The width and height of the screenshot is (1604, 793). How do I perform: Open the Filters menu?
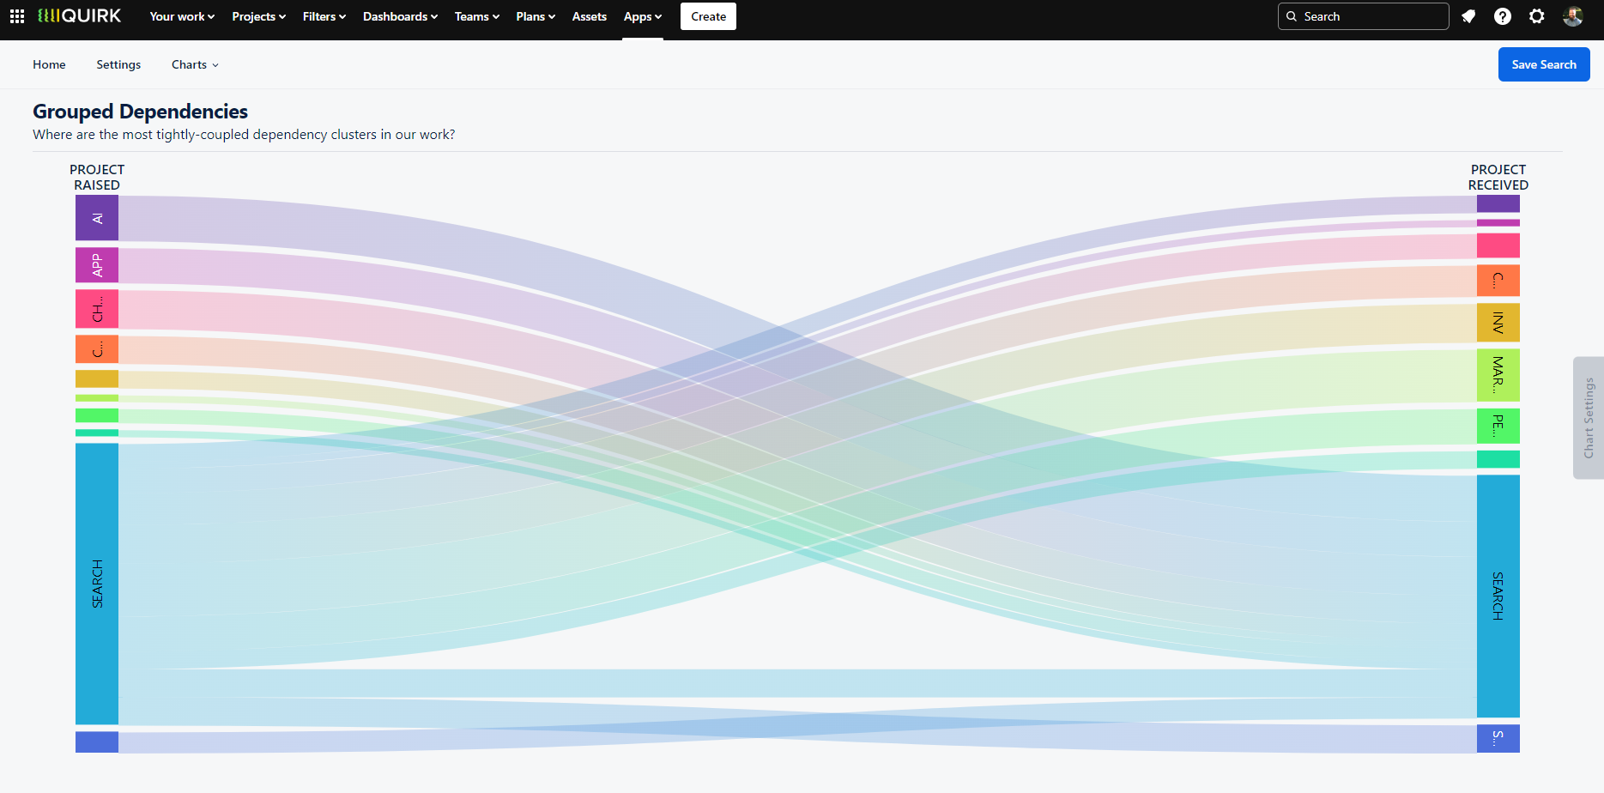324,16
